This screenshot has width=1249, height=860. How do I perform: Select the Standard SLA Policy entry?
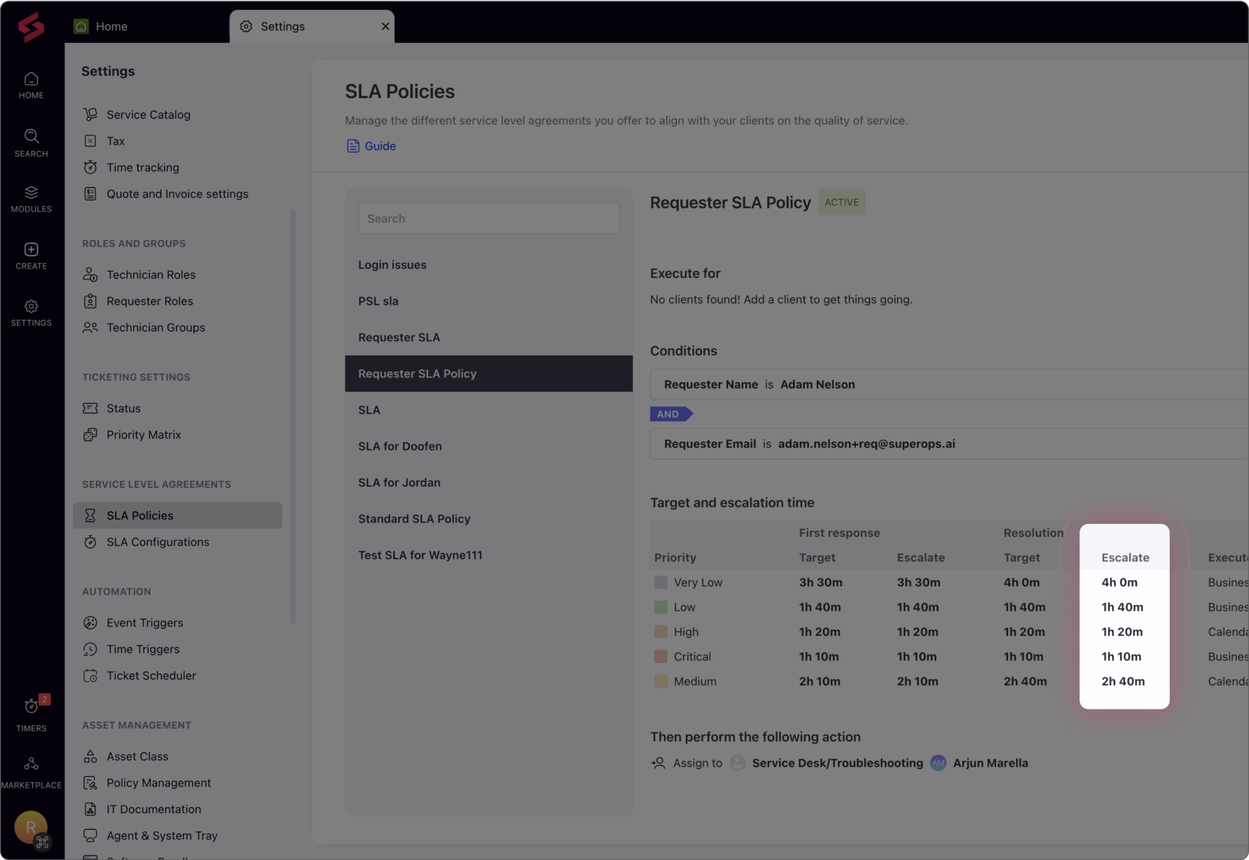pyautogui.click(x=414, y=518)
